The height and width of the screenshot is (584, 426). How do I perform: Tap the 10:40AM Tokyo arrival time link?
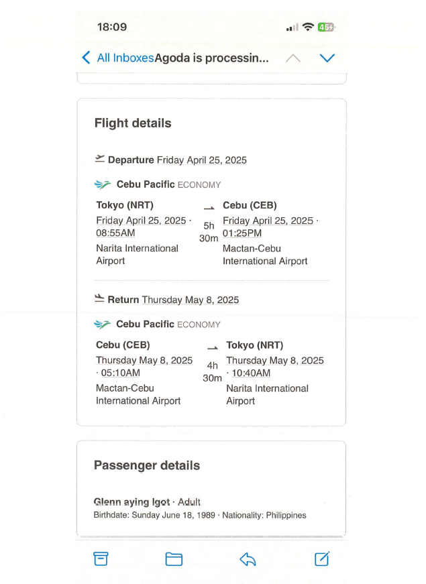[251, 373]
